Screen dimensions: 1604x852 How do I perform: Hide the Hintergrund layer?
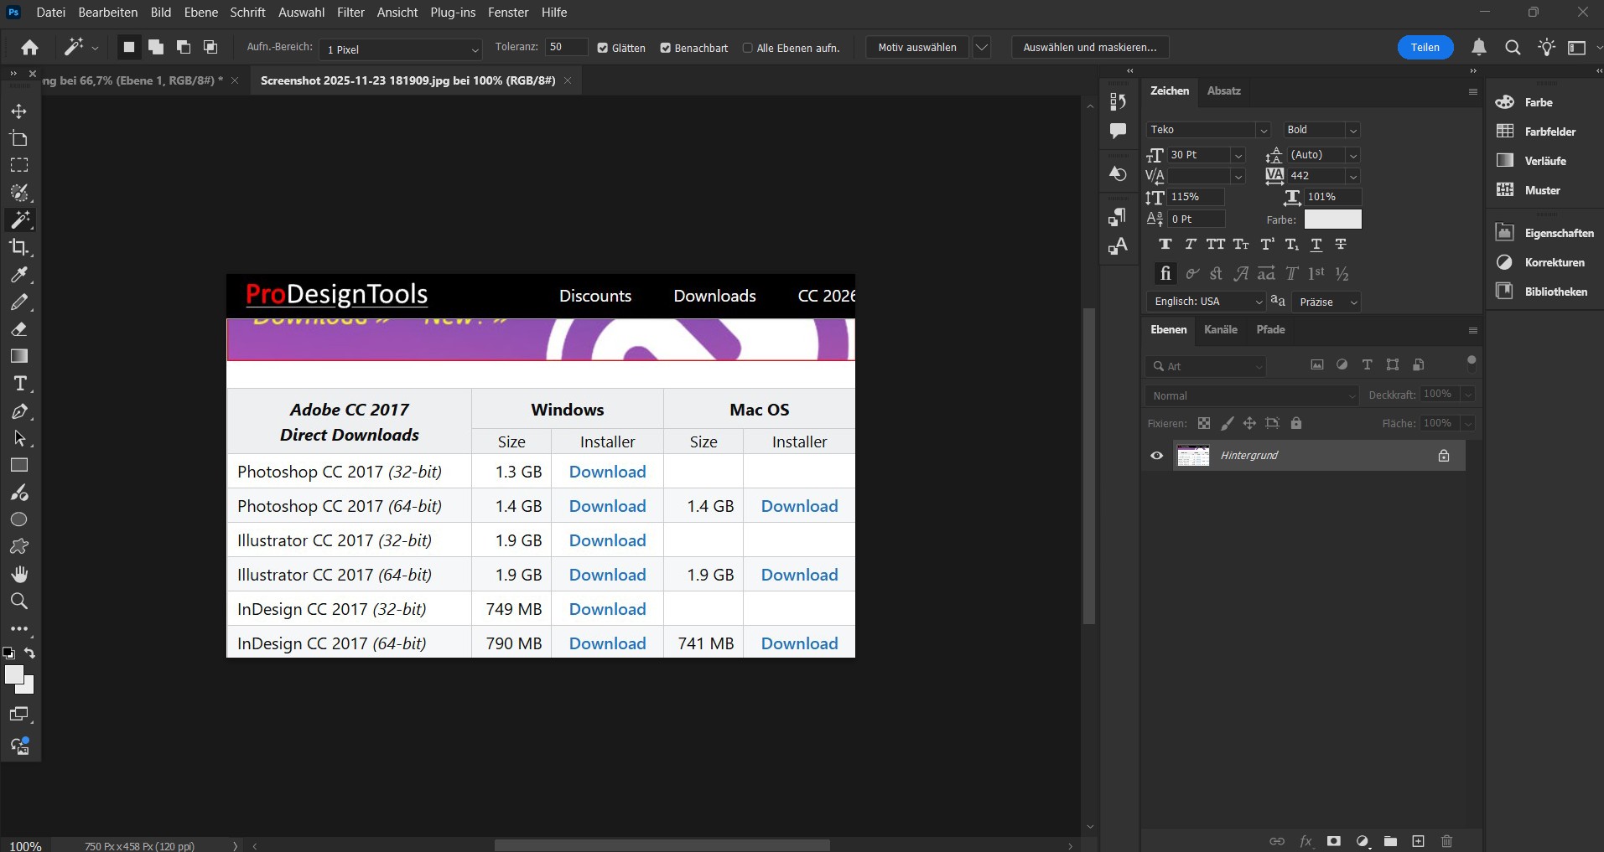click(1156, 455)
